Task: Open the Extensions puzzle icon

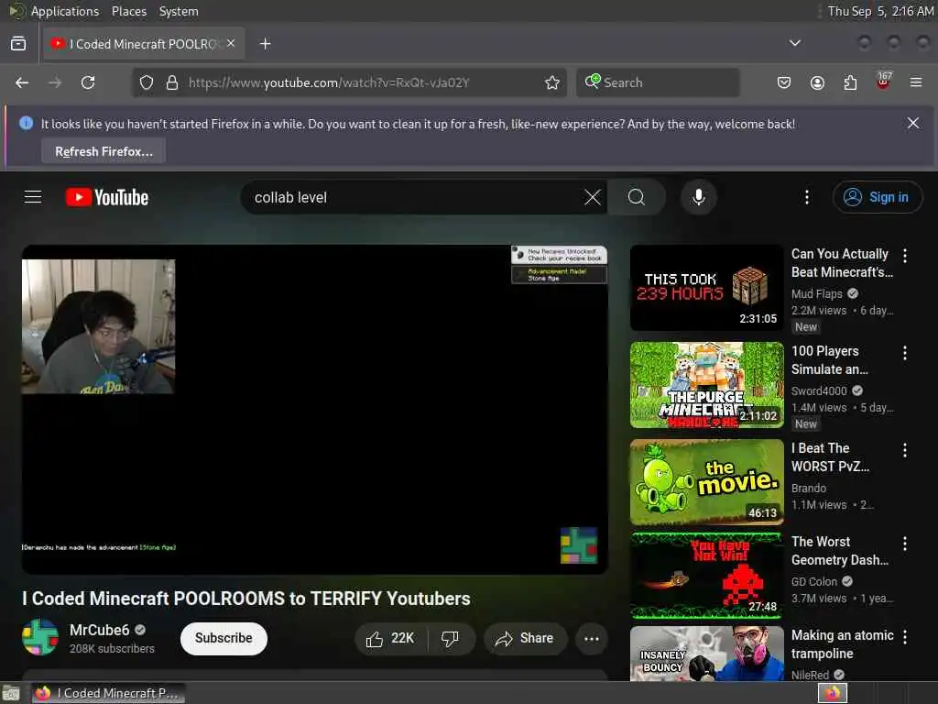Action: point(850,82)
